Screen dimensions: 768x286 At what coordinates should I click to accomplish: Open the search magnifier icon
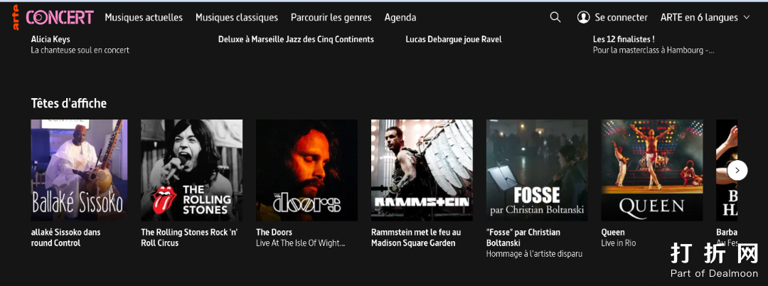point(555,17)
